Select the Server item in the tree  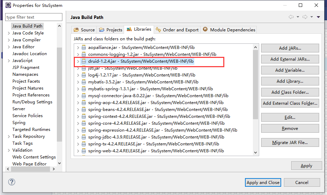coord(19,109)
